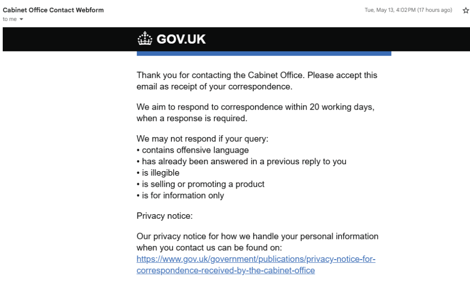
Task: Star this Cabinet Office email
Action: click(464, 11)
